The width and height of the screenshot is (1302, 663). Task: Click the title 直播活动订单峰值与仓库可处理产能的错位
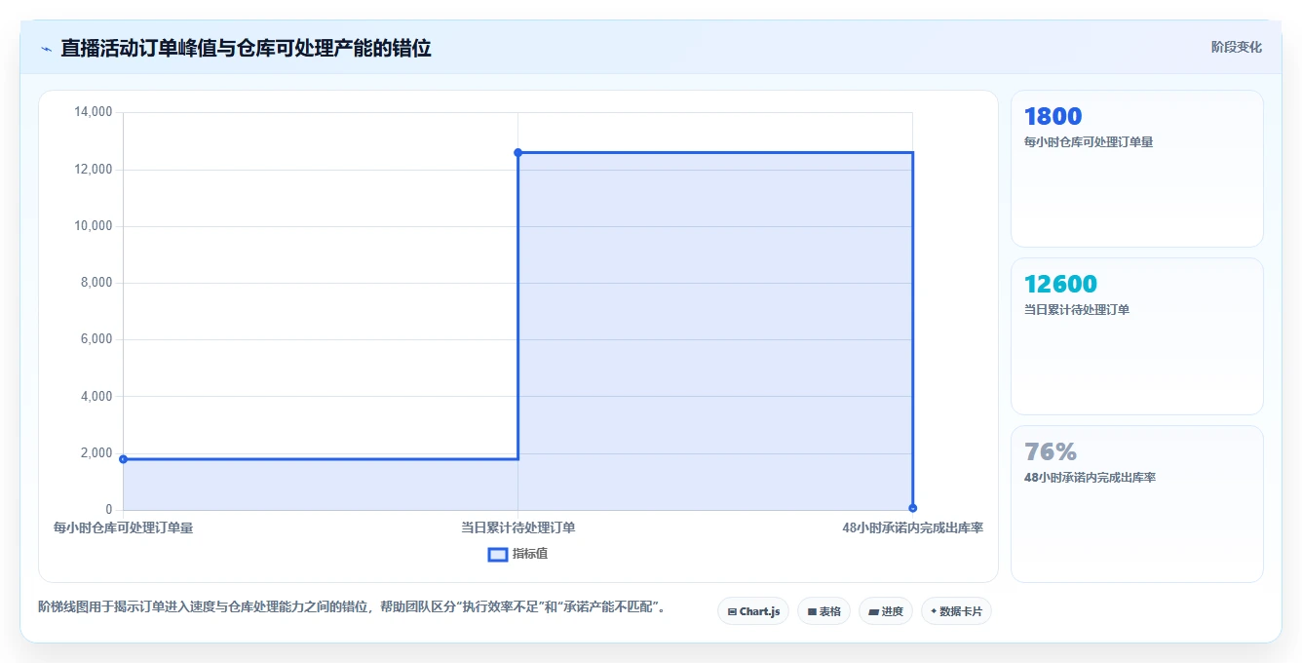tap(246, 48)
